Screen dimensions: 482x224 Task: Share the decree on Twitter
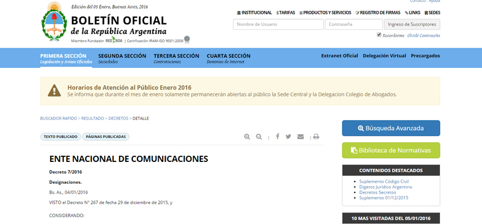pos(288,137)
